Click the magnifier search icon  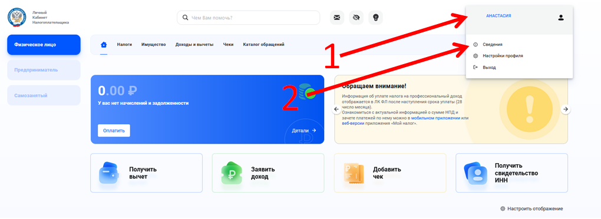(185, 18)
